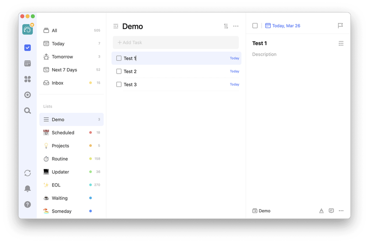Click the help question mark icon
Screen dimensions: 369x243
tap(28, 204)
